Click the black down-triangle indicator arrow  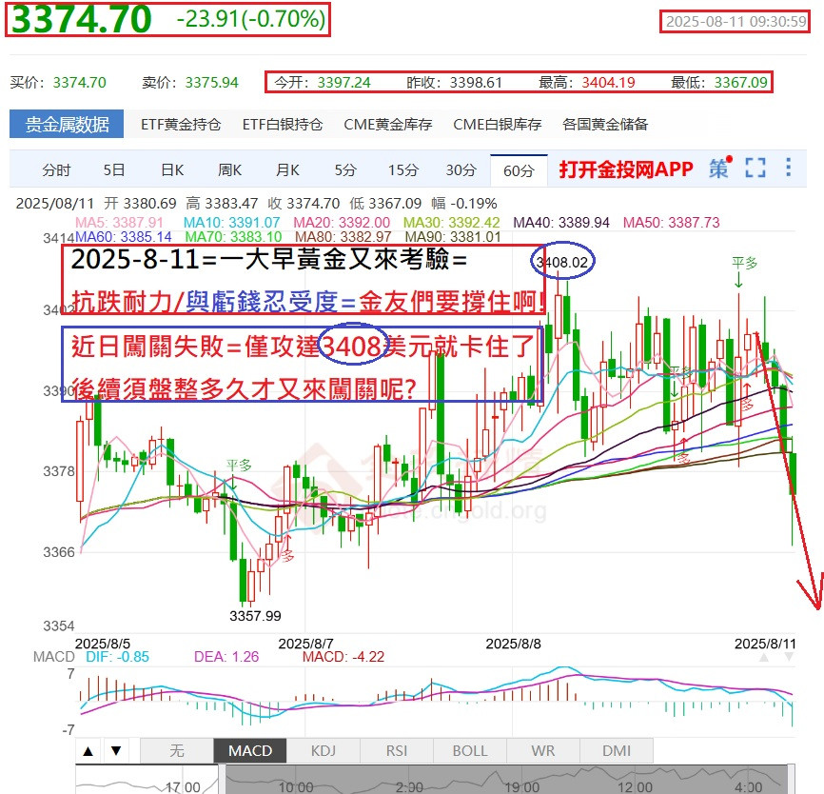[x=116, y=751]
